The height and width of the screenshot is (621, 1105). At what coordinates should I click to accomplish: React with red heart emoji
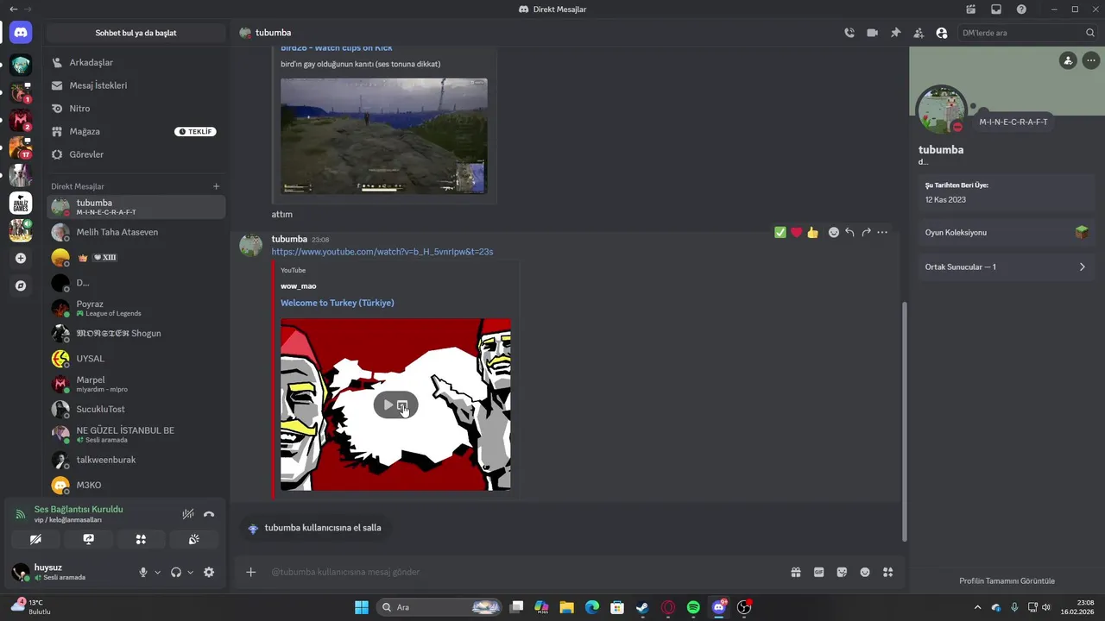pyautogui.click(x=797, y=232)
